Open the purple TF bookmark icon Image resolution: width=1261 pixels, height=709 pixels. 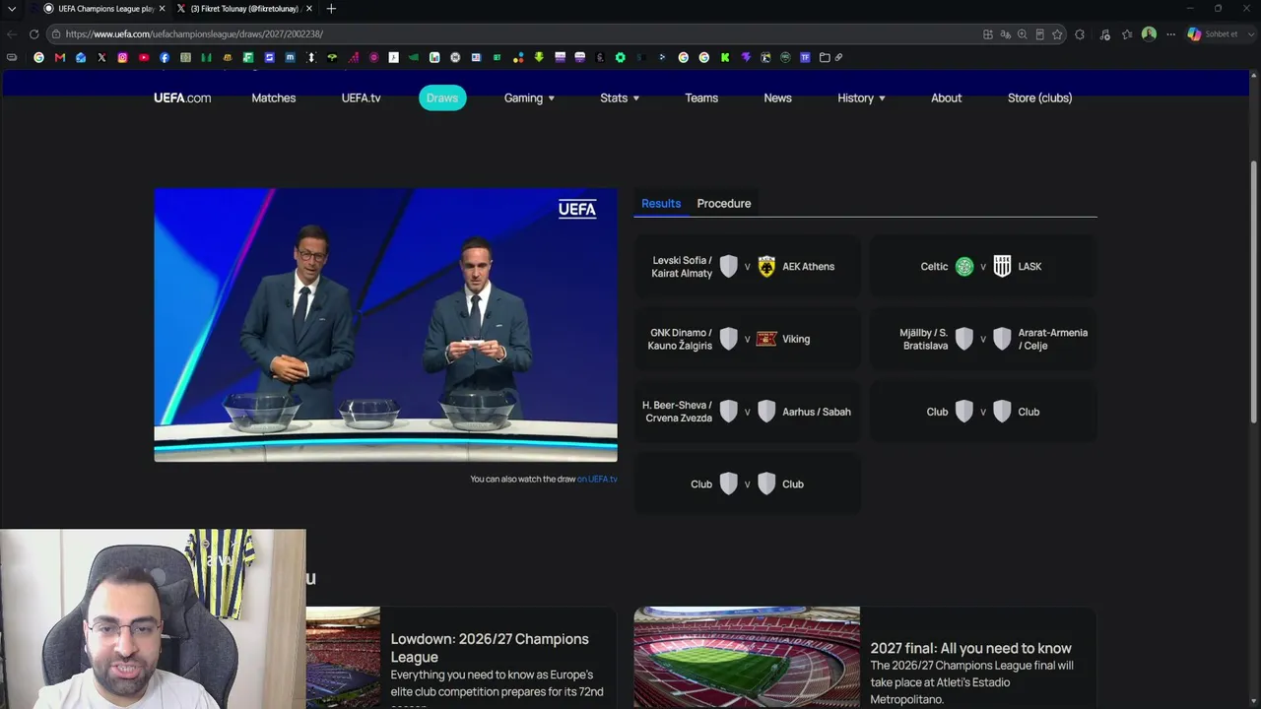tap(805, 57)
